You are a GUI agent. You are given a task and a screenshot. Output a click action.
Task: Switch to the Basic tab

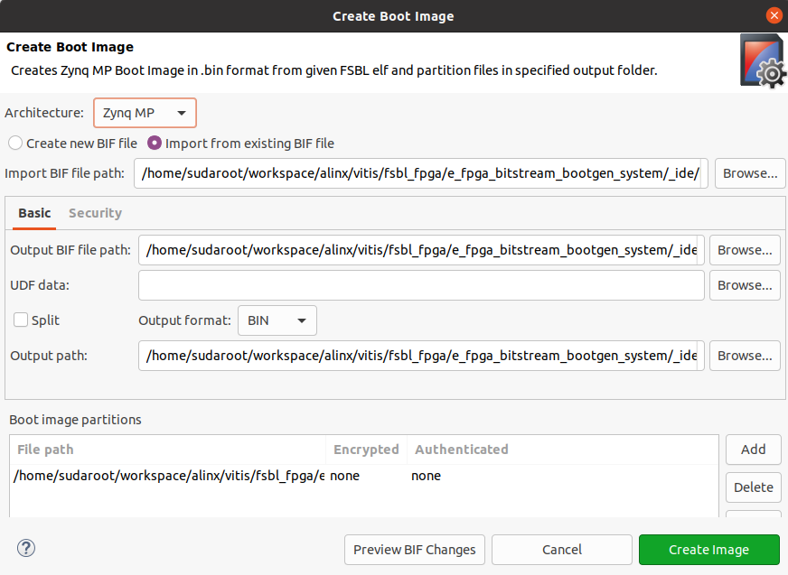[x=33, y=213]
